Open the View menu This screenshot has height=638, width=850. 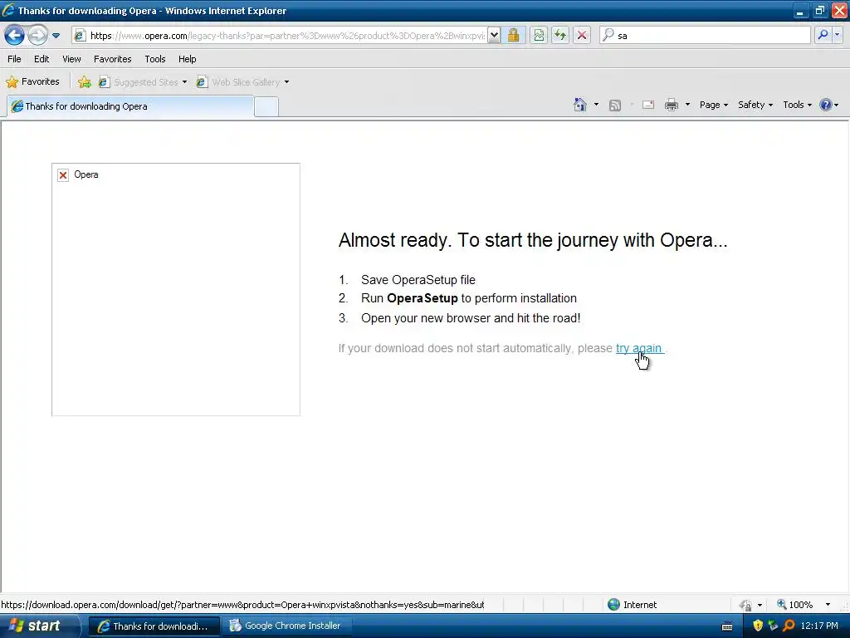(71, 59)
